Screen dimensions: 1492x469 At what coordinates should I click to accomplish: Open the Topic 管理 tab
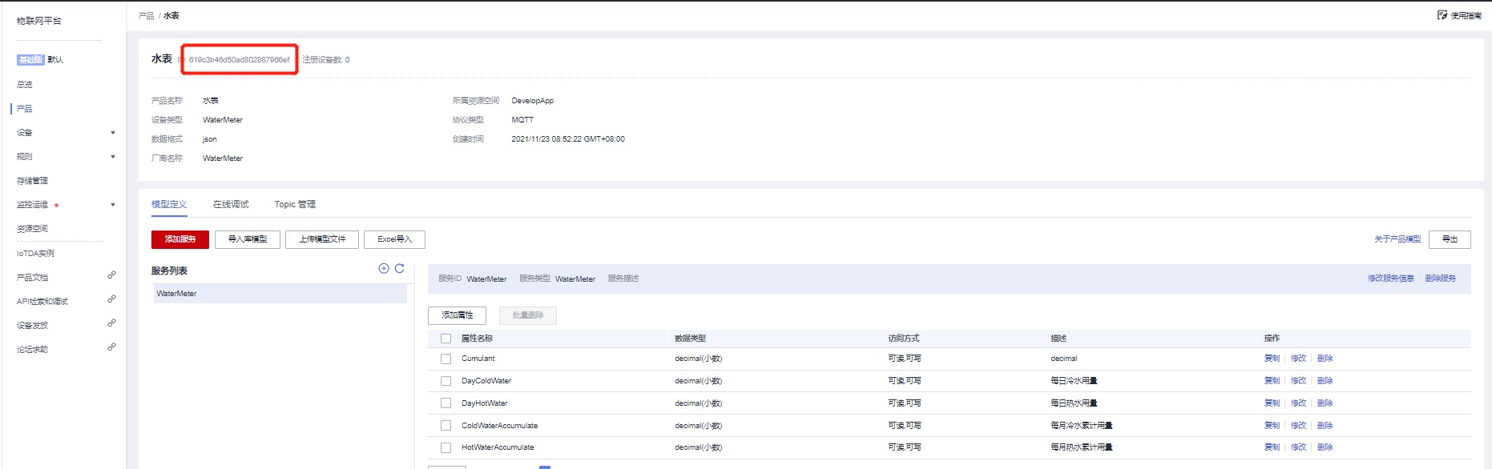[295, 205]
